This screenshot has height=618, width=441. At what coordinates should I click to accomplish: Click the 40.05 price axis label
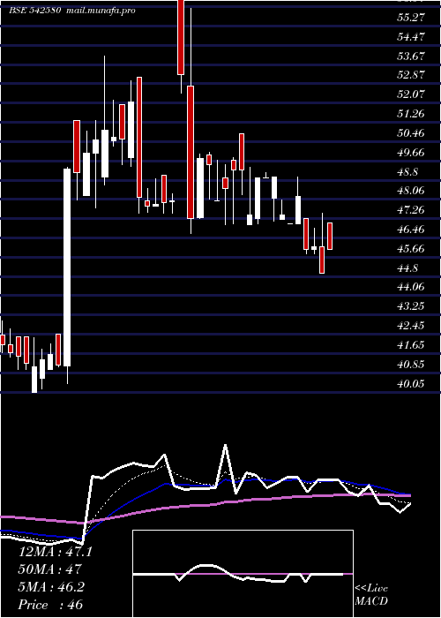pyautogui.click(x=412, y=383)
